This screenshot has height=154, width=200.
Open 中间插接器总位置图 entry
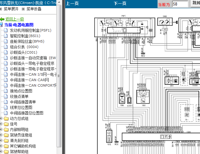pos(26,113)
